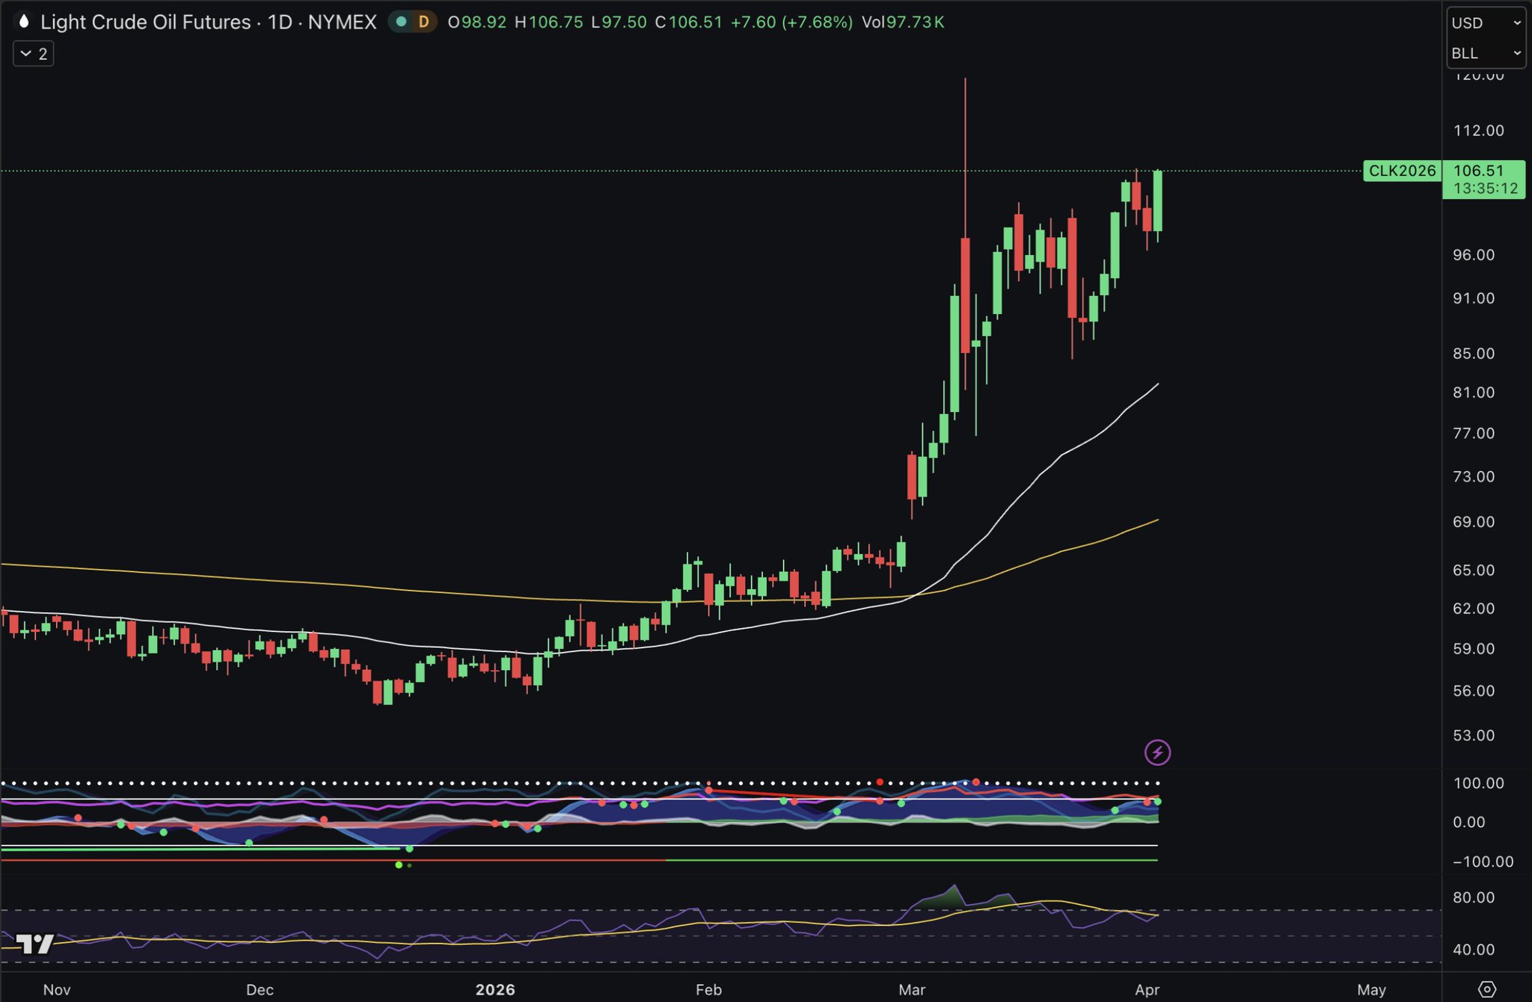Click the 2026 year label on time axis
This screenshot has width=1532, height=1002.
(x=495, y=989)
